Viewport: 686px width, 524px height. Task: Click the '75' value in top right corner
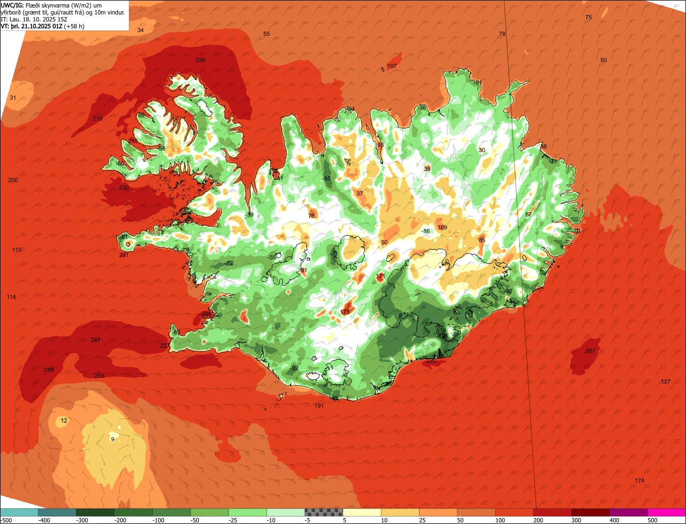[588, 18]
